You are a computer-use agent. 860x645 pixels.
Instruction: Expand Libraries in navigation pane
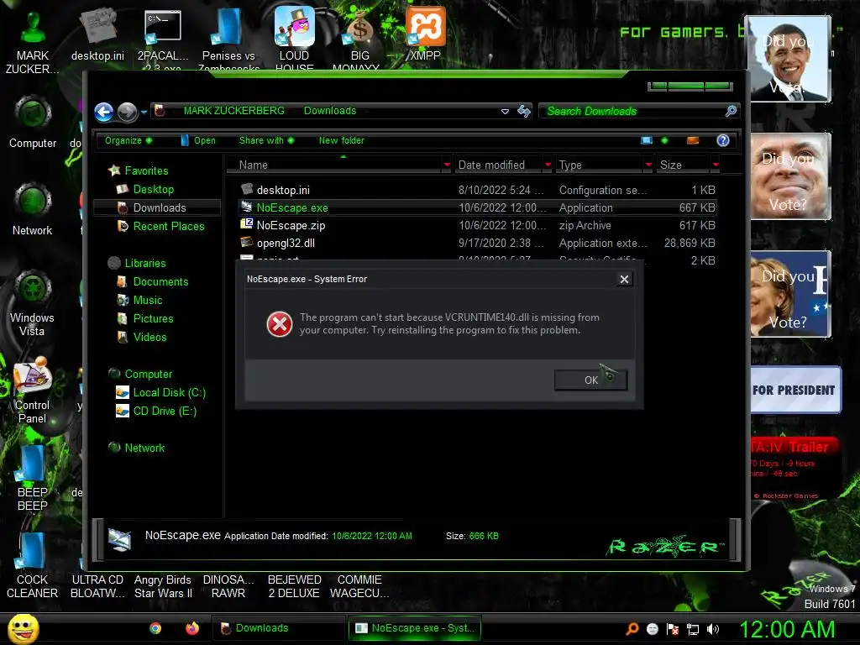pyautogui.click(x=137, y=263)
